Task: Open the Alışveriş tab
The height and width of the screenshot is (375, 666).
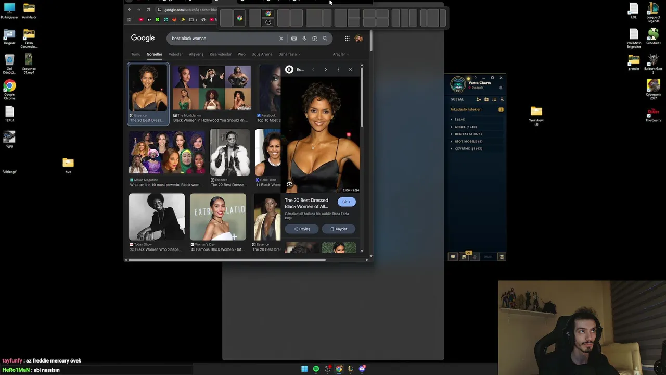Action: coord(196,54)
